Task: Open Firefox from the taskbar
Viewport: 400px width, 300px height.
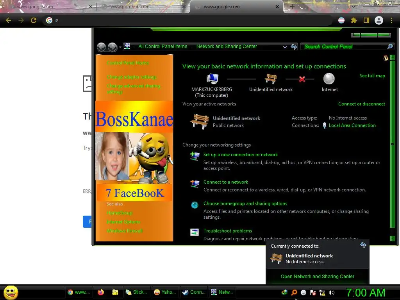Action: point(101,292)
